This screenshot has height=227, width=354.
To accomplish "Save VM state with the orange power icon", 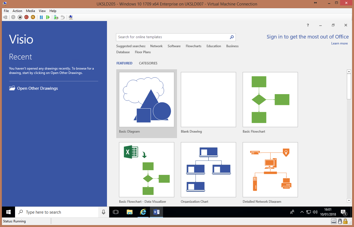I will [x=33, y=17].
